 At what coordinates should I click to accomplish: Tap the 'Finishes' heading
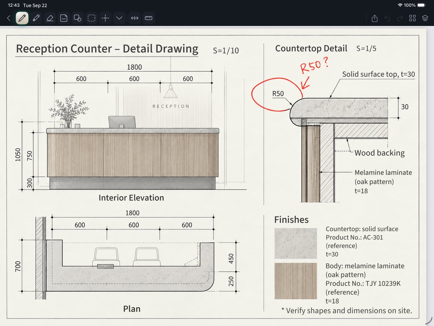(x=291, y=220)
